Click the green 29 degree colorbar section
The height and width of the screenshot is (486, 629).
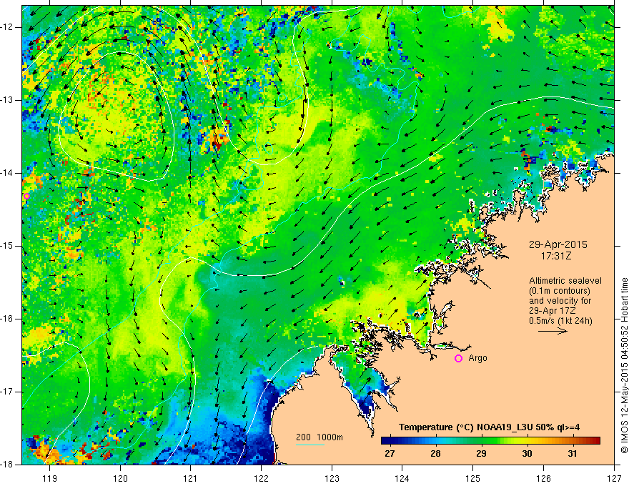[x=481, y=441]
